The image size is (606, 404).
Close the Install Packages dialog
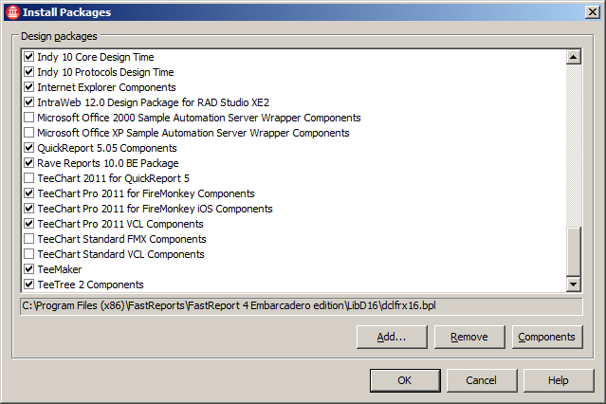(593, 12)
